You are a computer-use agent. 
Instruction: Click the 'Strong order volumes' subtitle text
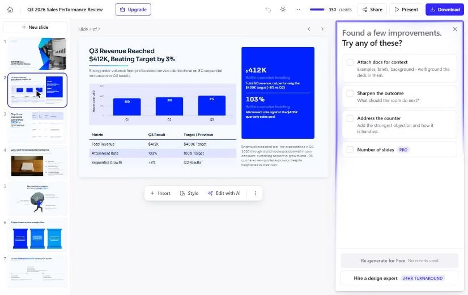point(155,73)
